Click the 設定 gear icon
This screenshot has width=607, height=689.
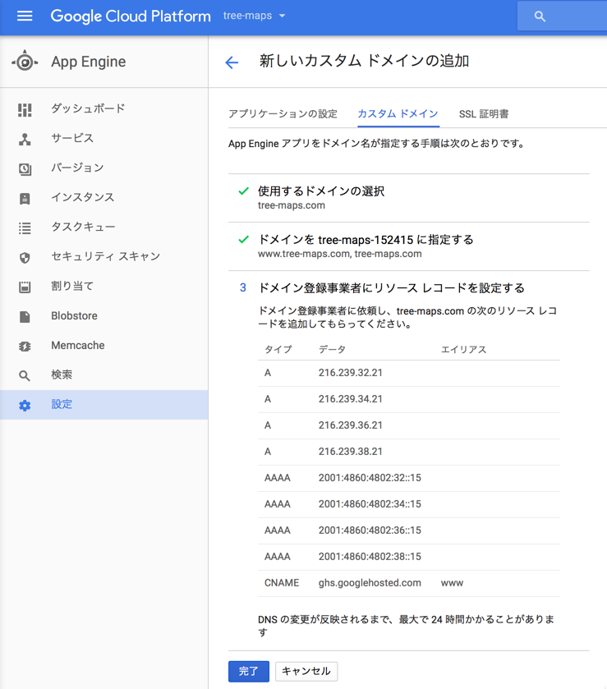tap(25, 405)
